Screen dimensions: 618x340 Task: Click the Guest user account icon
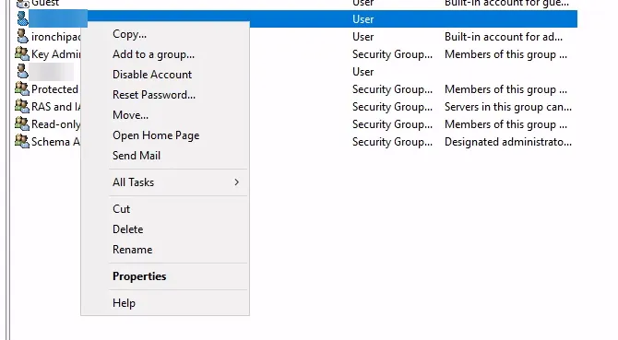tap(22, 4)
